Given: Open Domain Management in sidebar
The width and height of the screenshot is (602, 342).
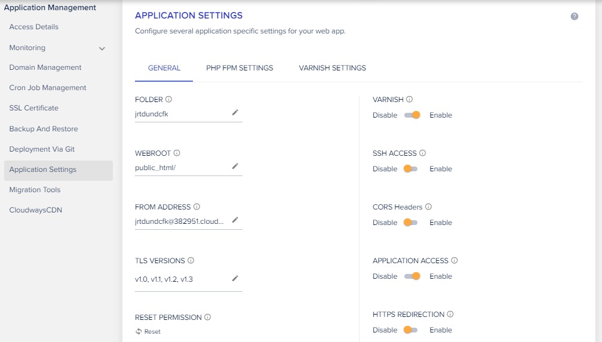Looking at the screenshot, I should point(45,67).
